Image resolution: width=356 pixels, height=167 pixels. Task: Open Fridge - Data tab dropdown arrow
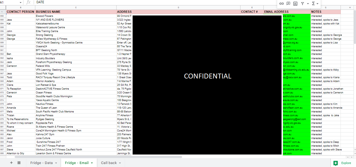tap(56, 163)
